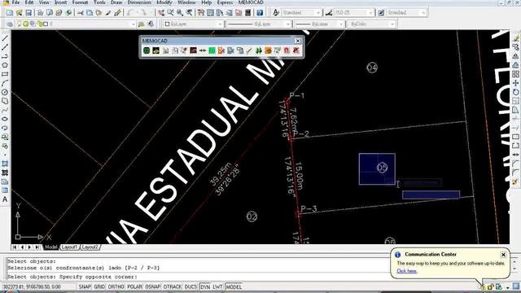Click the orange icon in MEMOCAD toolbar
The image size is (521, 293).
click(268, 50)
